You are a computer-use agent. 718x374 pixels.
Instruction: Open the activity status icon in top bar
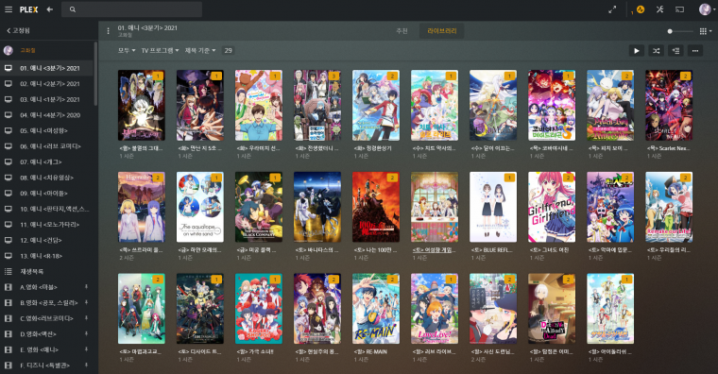pos(641,9)
